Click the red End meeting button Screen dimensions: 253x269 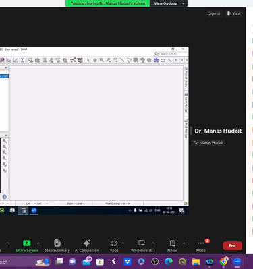(232, 246)
